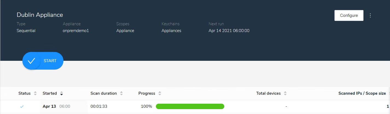The width and height of the screenshot is (390, 114).
Task: Click the green 100% progress bar
Action: [190, 106]
